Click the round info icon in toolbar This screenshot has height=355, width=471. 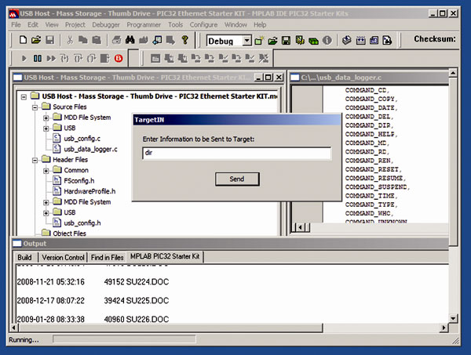tap(327, 40)
